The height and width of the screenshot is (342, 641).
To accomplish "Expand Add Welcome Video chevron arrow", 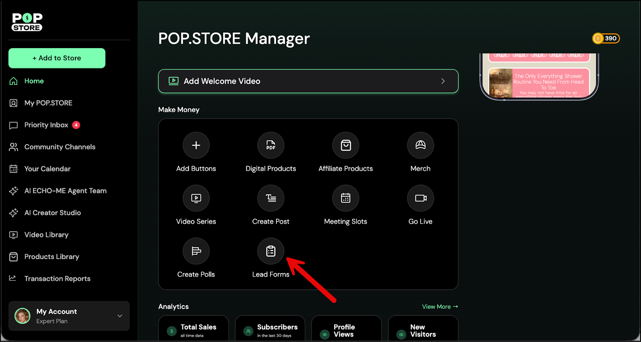I will tap(443, 81).
